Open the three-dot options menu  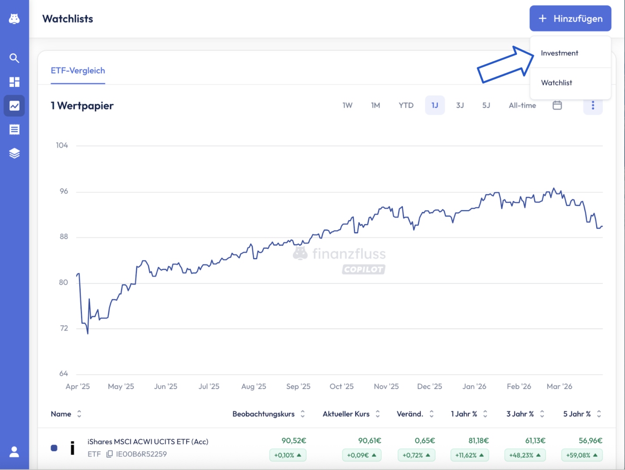tap(593, 105)
